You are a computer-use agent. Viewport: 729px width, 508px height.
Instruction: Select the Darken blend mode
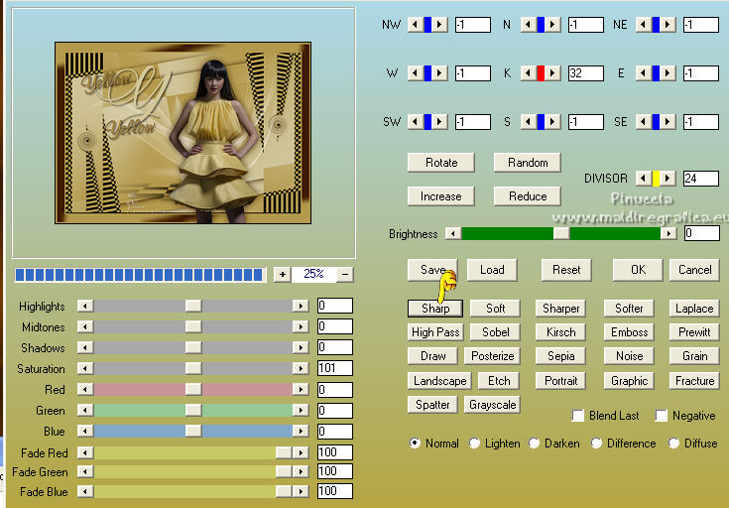click(535, 444)
